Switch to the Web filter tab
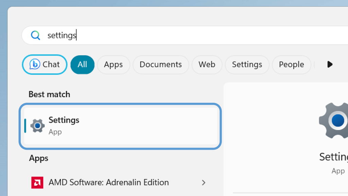The height and width of the screenshot is (196, 348). click(x=207, y=65)
